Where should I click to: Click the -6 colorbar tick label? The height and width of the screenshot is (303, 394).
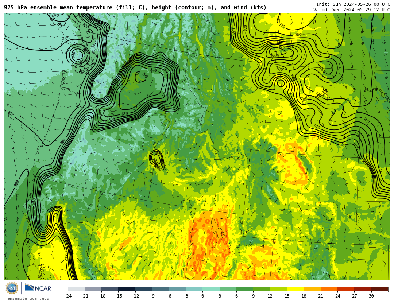coord(169,296)
